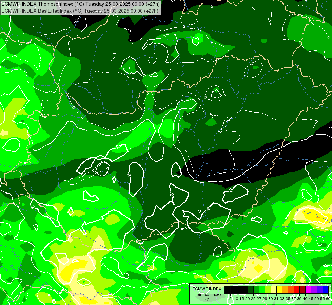Viewport: 332px width, 305px height.
Task: Select the bright green 27–29 legend swatch
Action: 262,290
